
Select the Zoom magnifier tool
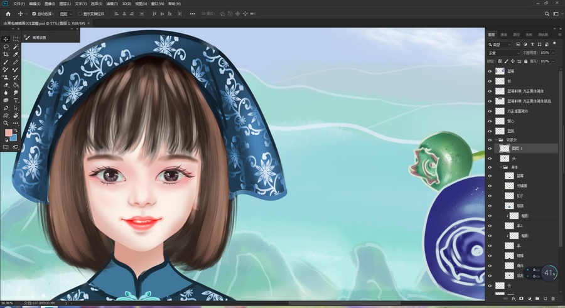[x=6, y=123]
